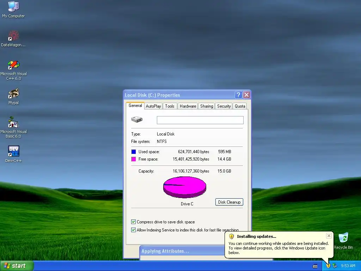The width and height of the screenshot is (361, 271).
Task: Click the Windows Update shield tray icon
Action: tap(328, 266)
